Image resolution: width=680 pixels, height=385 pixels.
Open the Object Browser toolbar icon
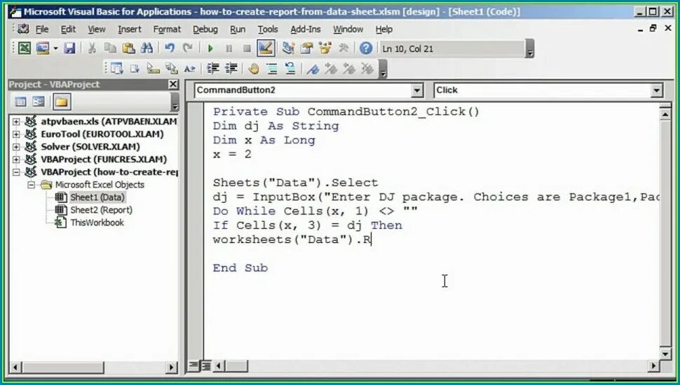point(325,48)
